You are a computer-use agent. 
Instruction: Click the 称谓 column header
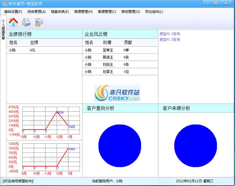107,43
